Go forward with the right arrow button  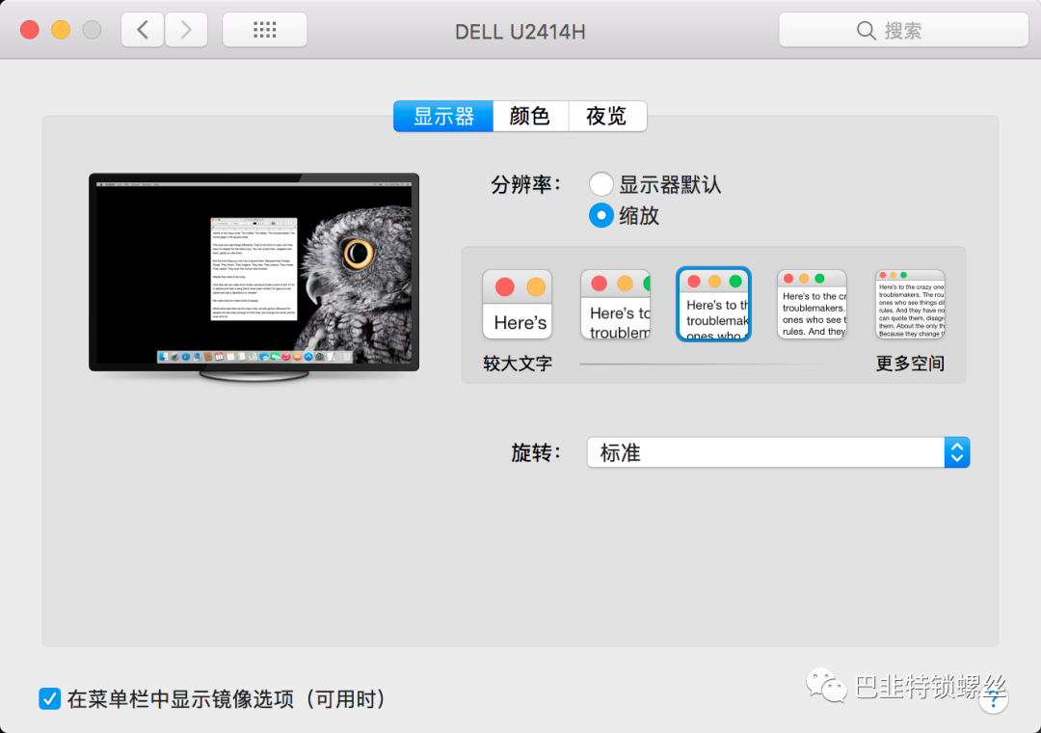pyautogui.click(x=186, y=30)
